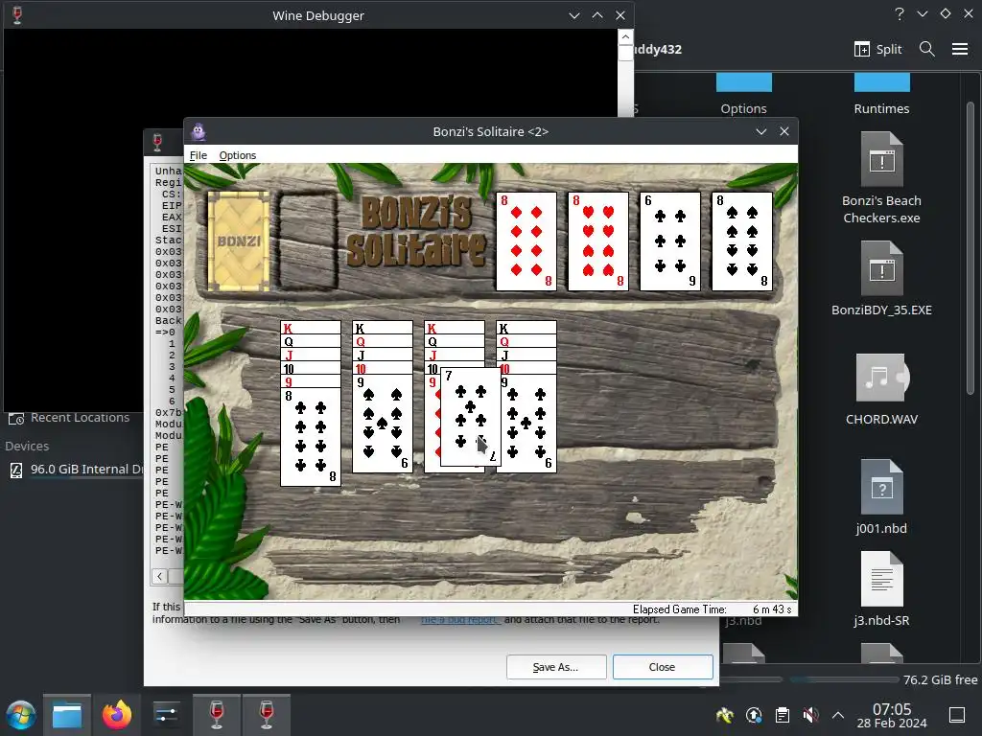Select the red Queen in the fourth column
The image size is (982, 736).
click(526, 341)
